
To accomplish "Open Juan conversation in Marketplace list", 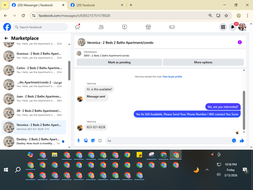I will click(x=34, y=99).
